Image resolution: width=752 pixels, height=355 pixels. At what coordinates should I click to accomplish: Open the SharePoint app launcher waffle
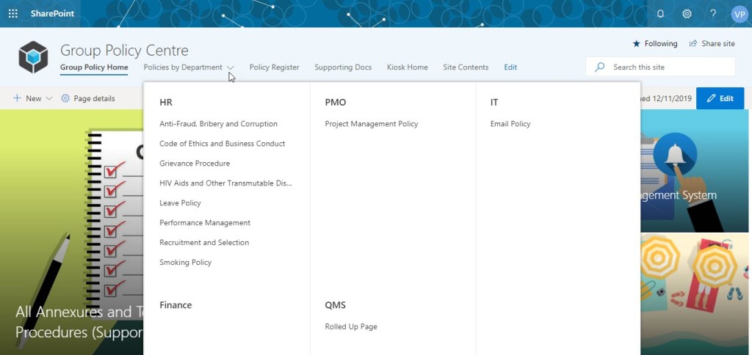coord(12,13)
